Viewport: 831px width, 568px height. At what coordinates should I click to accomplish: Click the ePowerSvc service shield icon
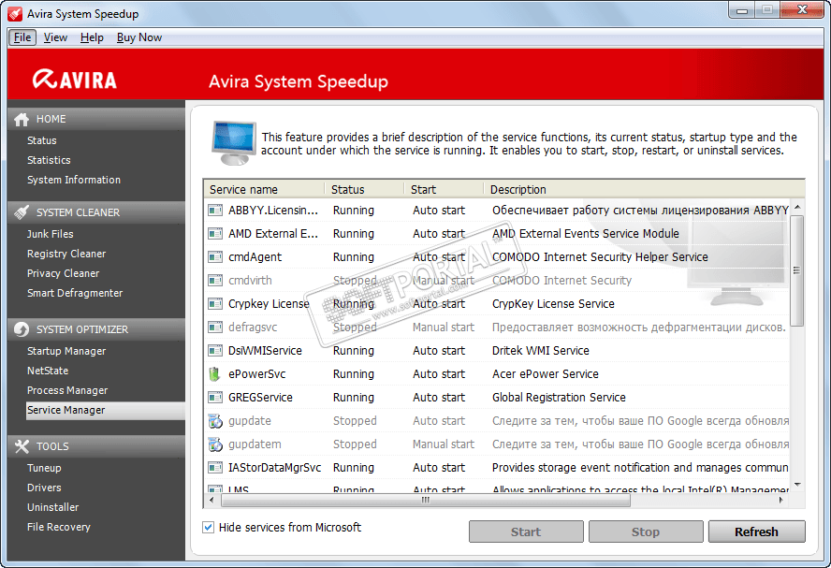pyautogui.click(x=215, y=374)
